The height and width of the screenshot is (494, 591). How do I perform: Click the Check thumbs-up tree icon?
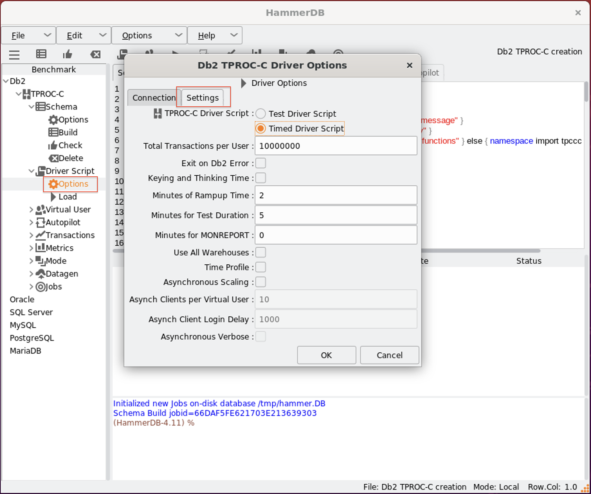(53, 145)
